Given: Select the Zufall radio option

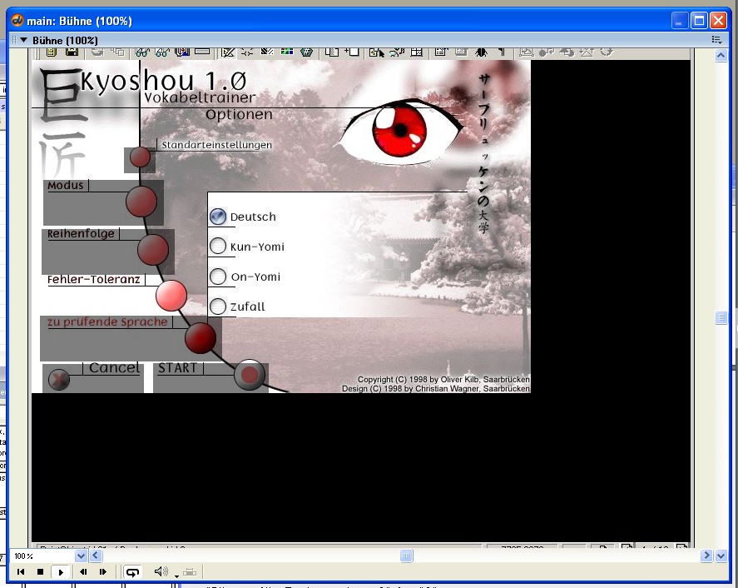Looking at the screenshot, I should (218, 306).
